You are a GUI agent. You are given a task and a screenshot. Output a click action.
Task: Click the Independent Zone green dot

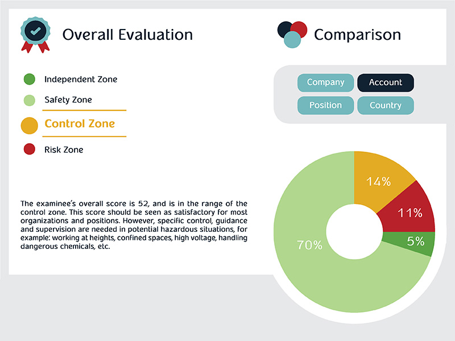(x=30, y=80)
